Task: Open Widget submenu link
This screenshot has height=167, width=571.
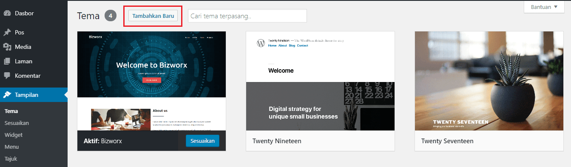Action: [x=14, y=135]
